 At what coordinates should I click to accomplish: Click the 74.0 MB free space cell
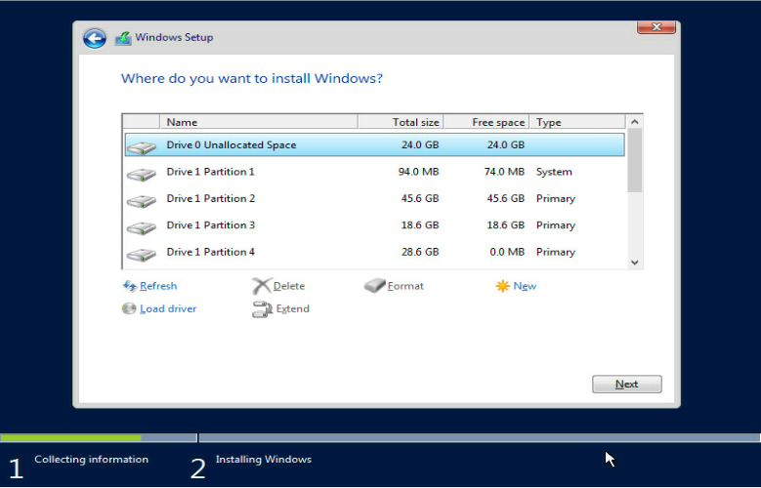tap(504, 172)
